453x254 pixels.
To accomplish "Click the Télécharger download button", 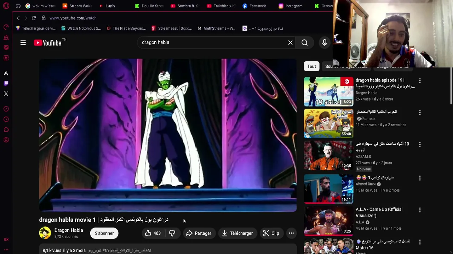I will coord(237,233).
